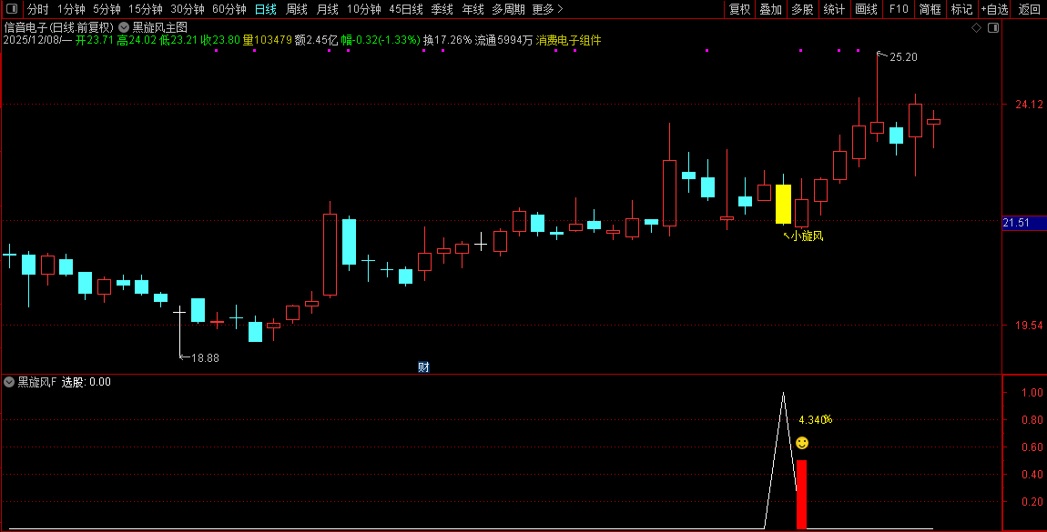1047x532 pixels.
Task: Click the 额2.45亿 amount value
Action: click(317, 40)
